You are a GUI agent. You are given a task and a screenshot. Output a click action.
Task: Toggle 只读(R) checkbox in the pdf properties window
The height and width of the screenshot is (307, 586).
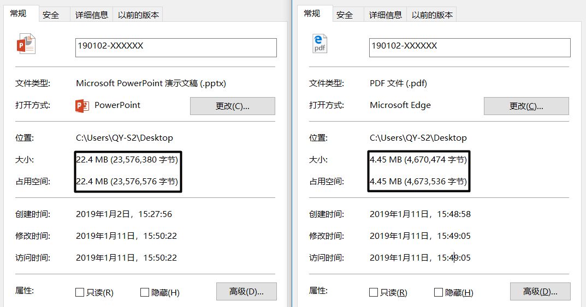374,292
